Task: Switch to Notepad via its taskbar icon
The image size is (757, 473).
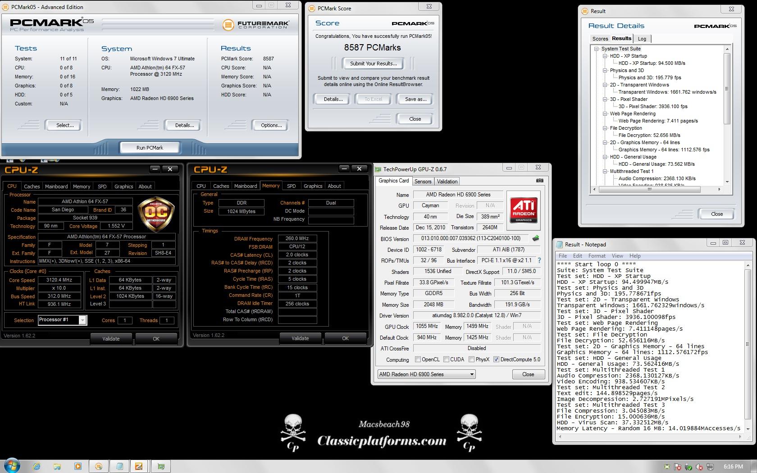Action: click(119, 466)
